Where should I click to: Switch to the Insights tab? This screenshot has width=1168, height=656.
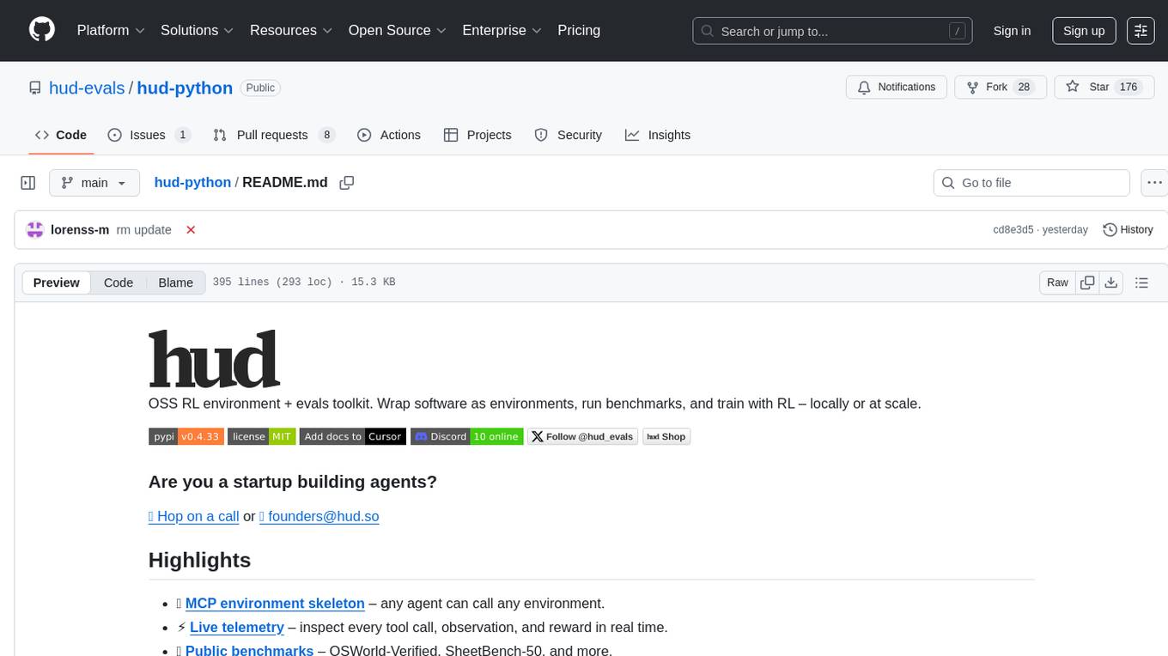click(658, 135)
